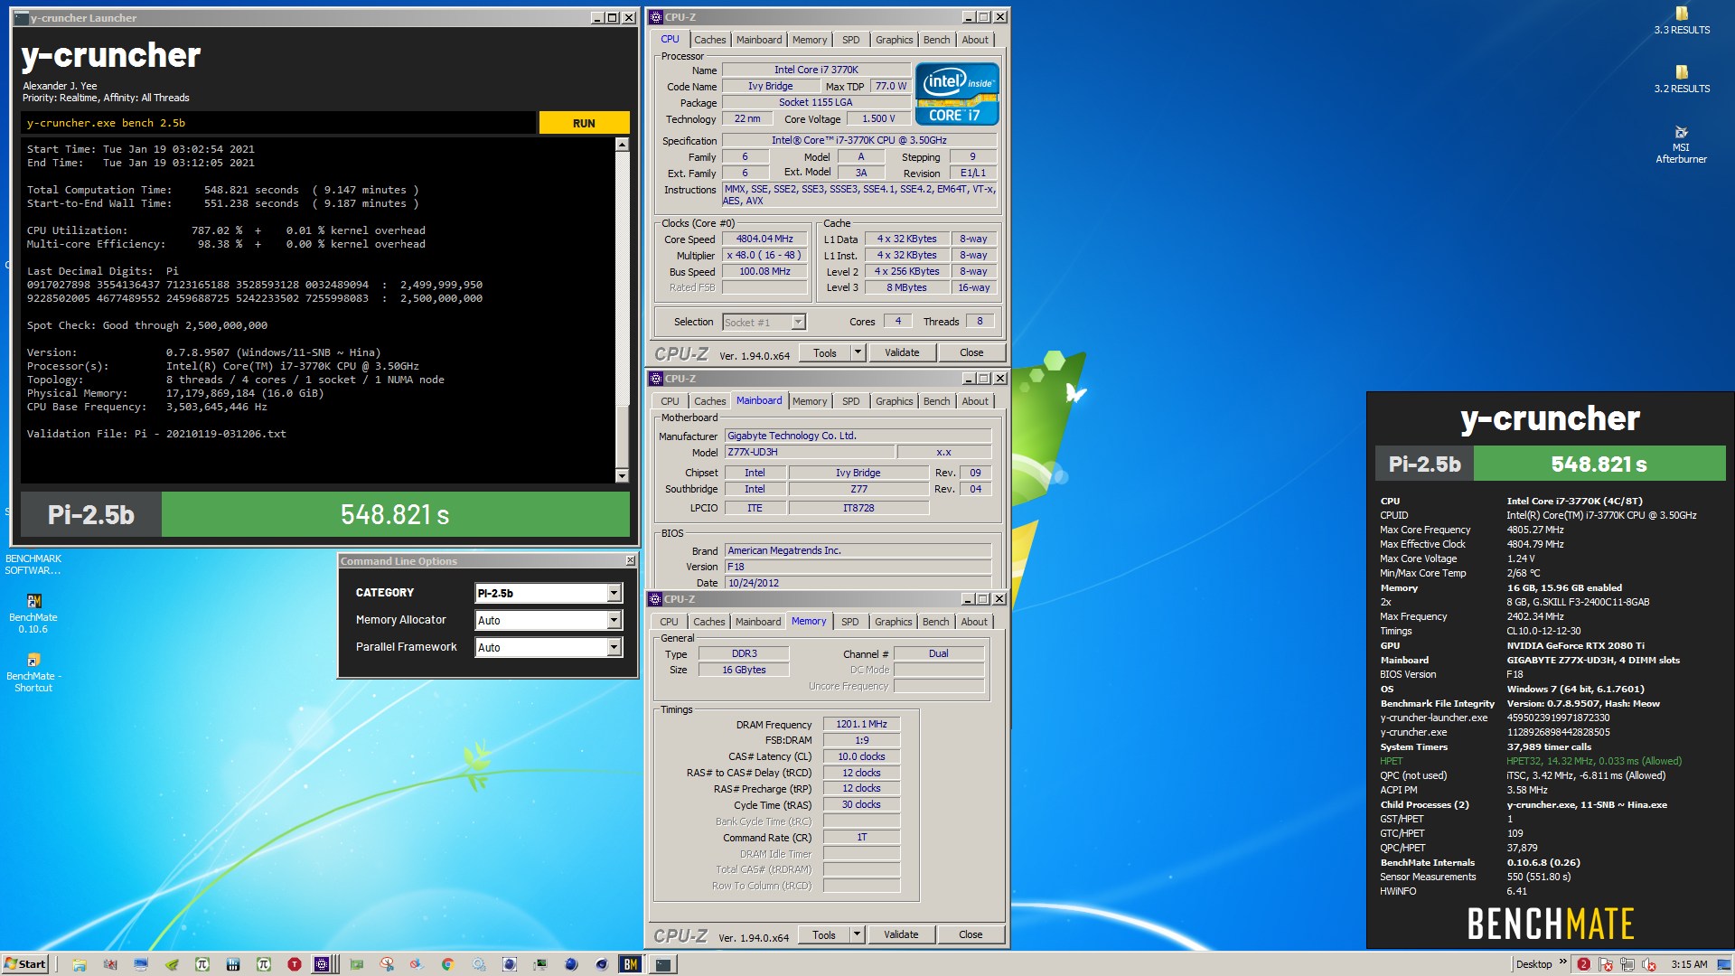Click the y-cruncher.exe bench 2.5b command field
The width and height of the screenshot is (1735, 976).
pyautogui.click(x=279, y=123)
